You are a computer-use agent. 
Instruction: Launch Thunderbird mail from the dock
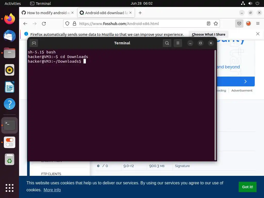(x=10, y=36)
